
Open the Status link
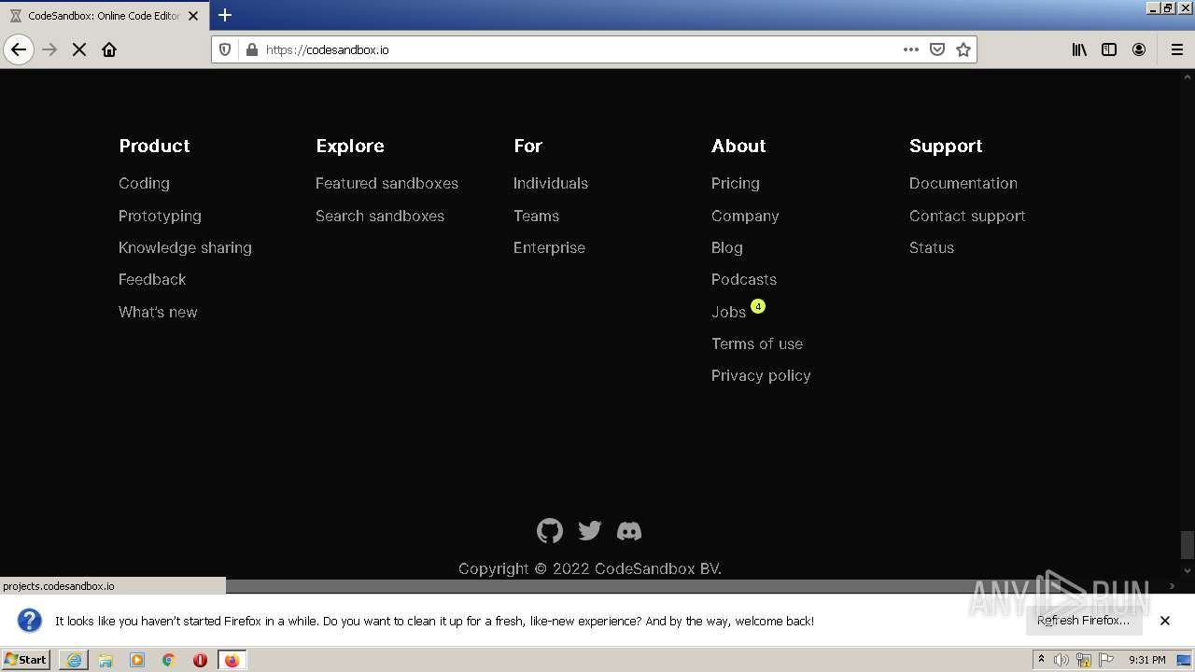[932, 247]
